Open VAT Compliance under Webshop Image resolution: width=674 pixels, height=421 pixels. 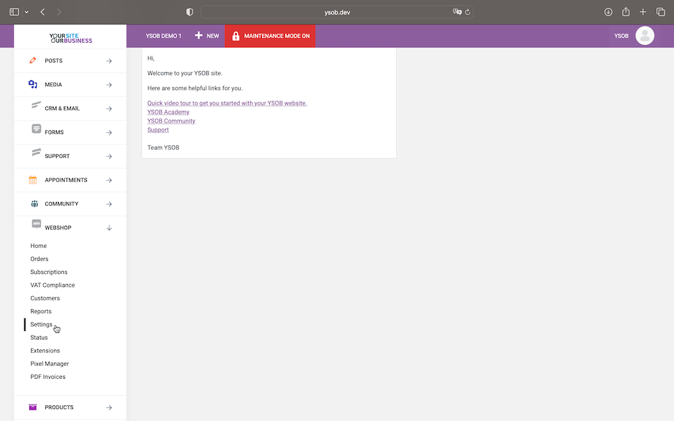pyautogui.click(x=53, y=285)
